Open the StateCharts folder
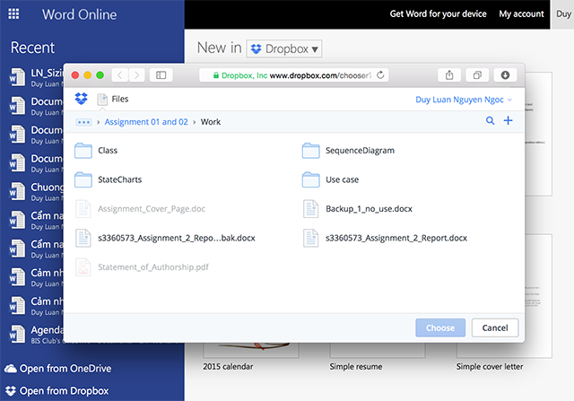Screen dimensions: 574x401 [108, 179]
